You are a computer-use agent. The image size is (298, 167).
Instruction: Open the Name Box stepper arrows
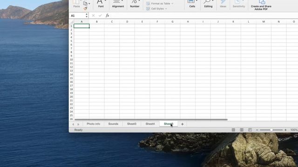pos(87,15)
